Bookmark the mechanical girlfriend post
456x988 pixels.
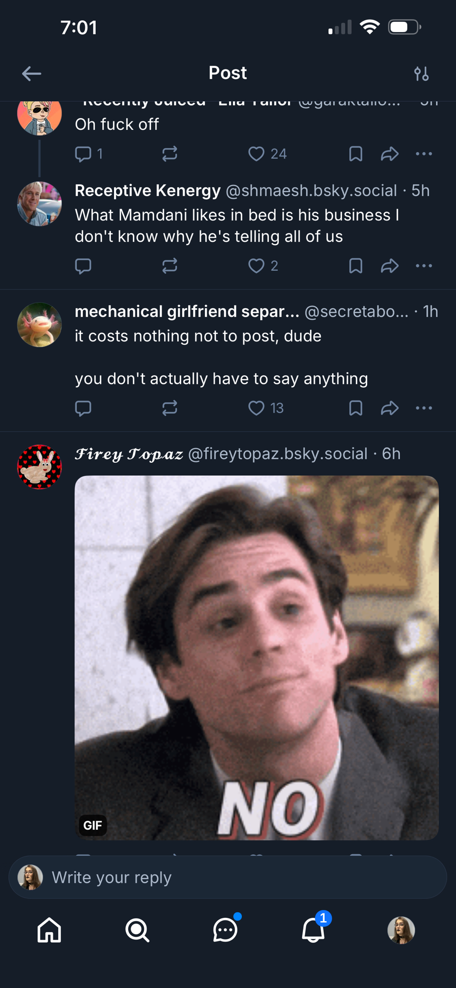tap(355, 408)
